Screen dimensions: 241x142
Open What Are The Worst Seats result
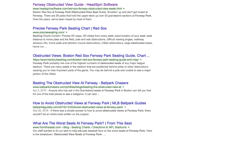click(x=82, y=123)
